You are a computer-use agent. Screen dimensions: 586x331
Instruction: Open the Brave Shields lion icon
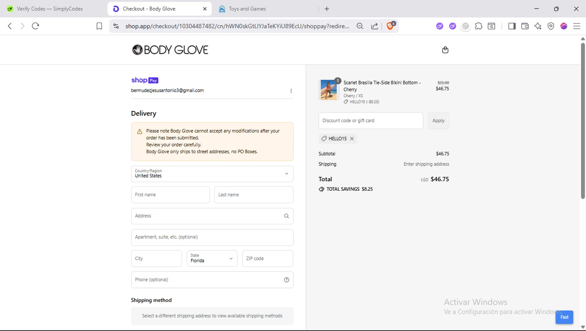pyautogui.click(x=390, y=26)
